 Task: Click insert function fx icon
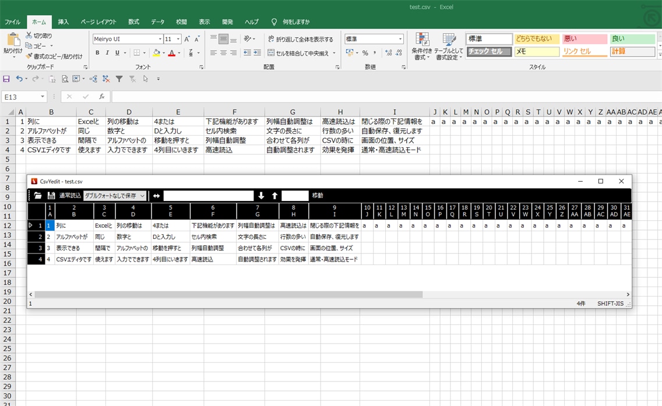pos(102,97)
